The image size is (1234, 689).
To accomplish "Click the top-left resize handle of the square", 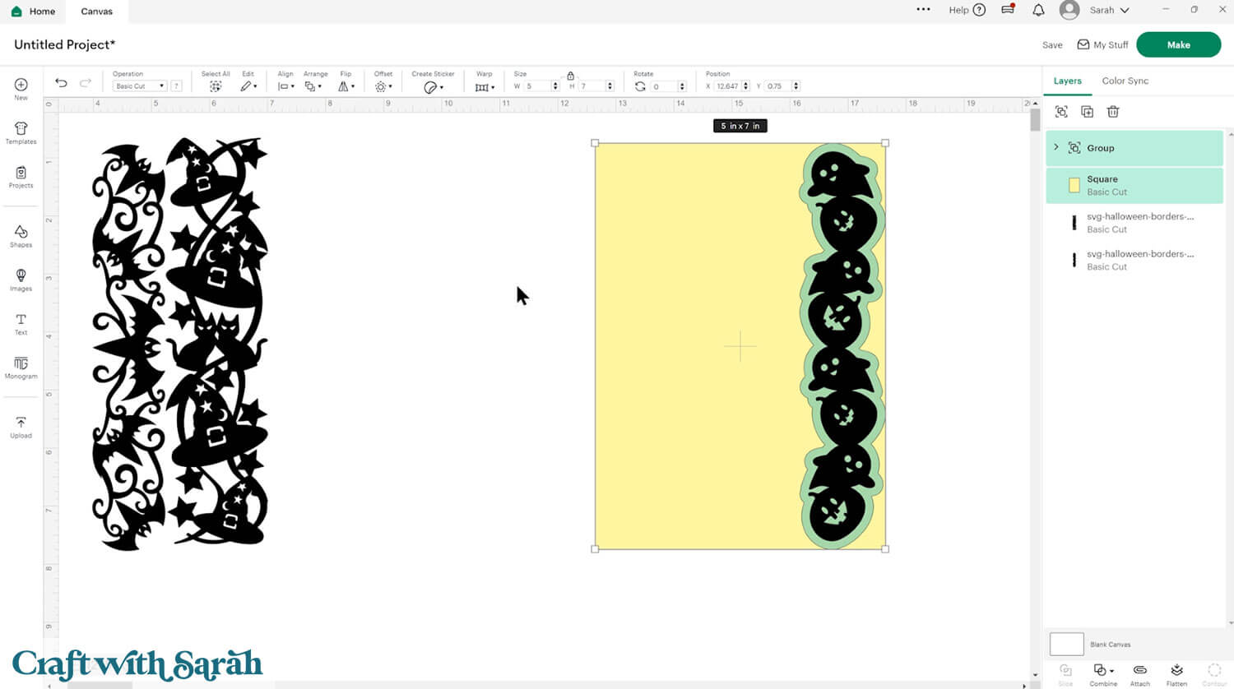I will pyautogui.click(x=595, y=143).
